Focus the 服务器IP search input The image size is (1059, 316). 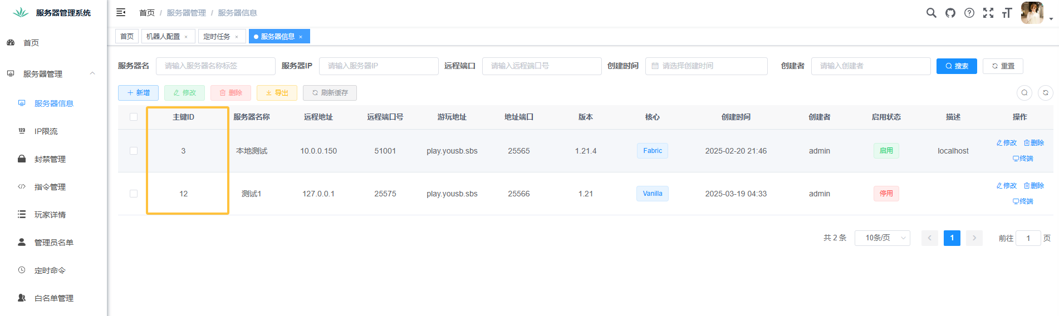click(x=379, y=66)
